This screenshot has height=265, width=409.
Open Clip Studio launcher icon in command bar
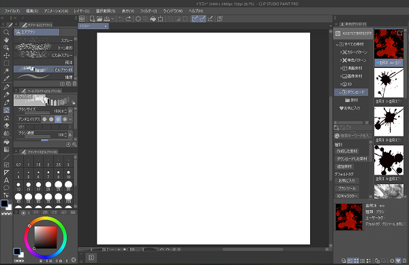82,19
